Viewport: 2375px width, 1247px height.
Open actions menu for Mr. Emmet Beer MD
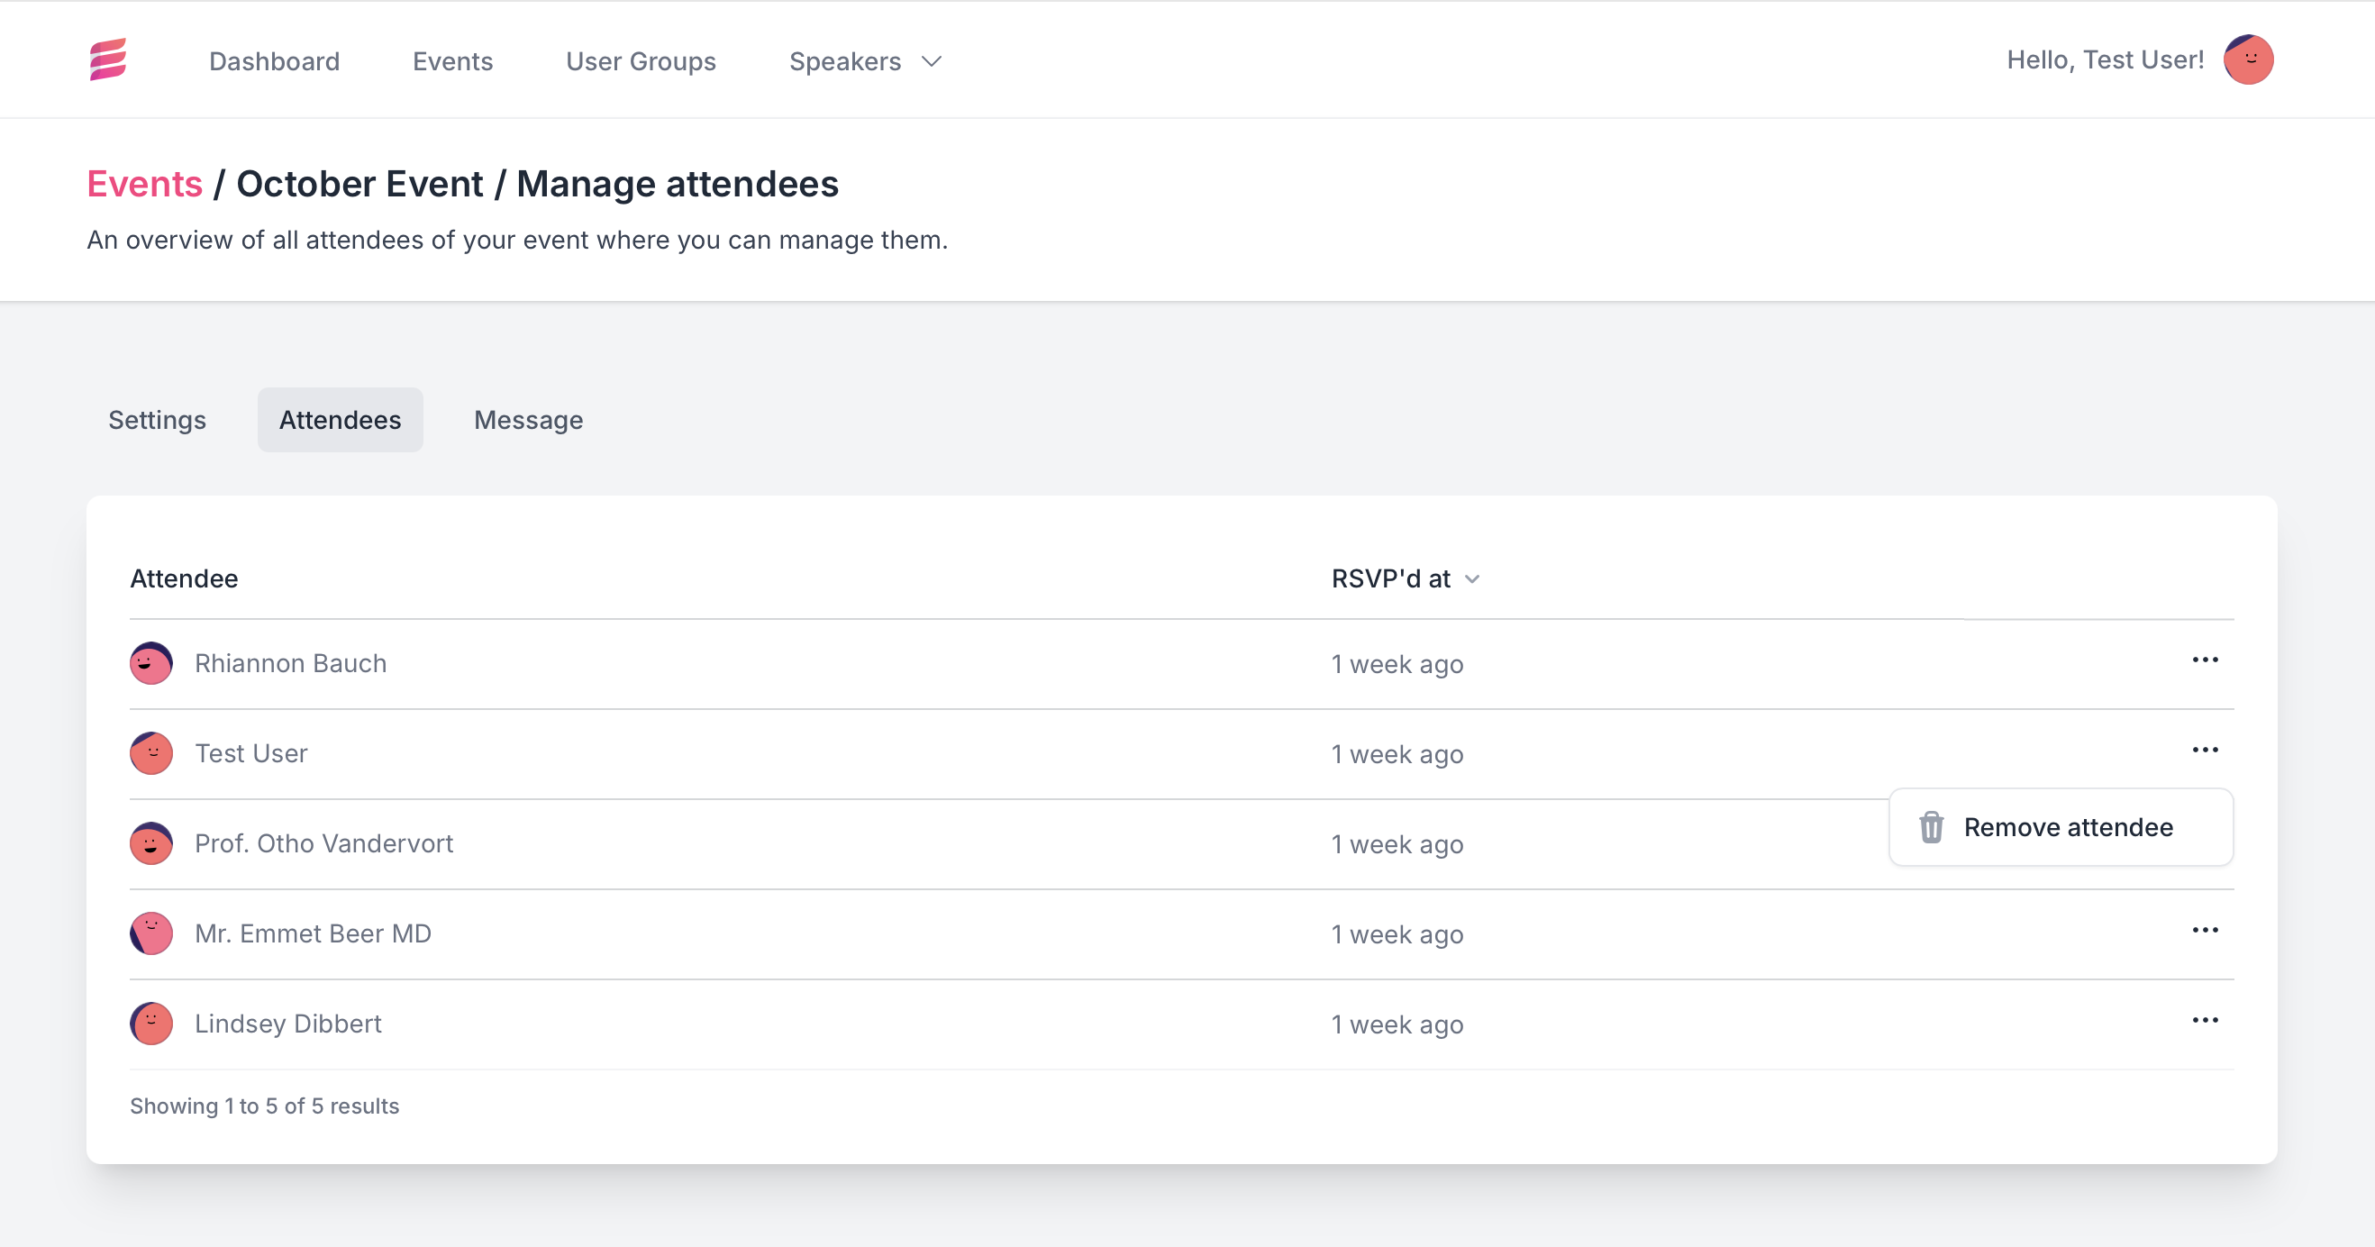point(2205,931)
